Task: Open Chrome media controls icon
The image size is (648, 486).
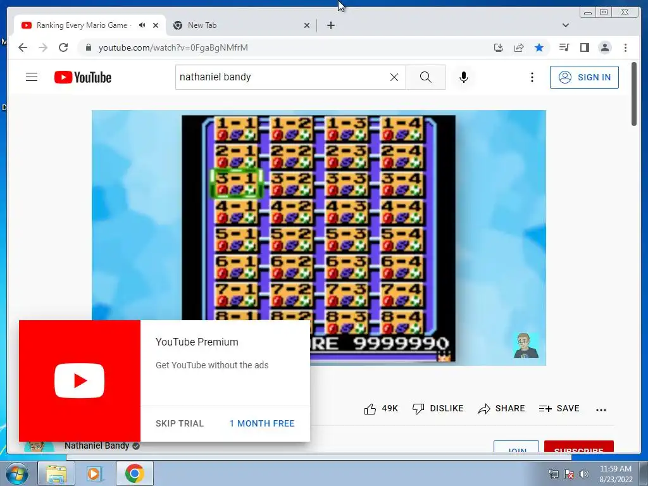Action: [x=564, y=47]
